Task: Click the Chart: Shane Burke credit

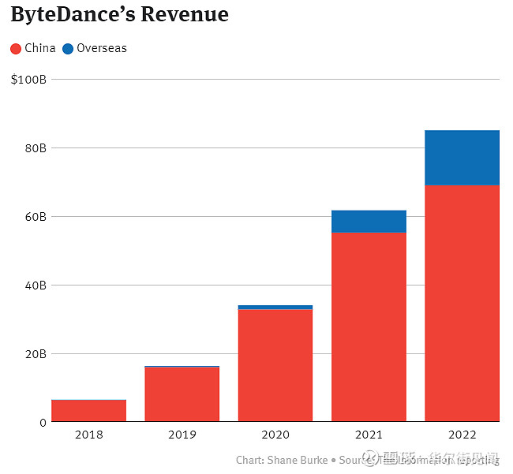Action: (282, 460)
